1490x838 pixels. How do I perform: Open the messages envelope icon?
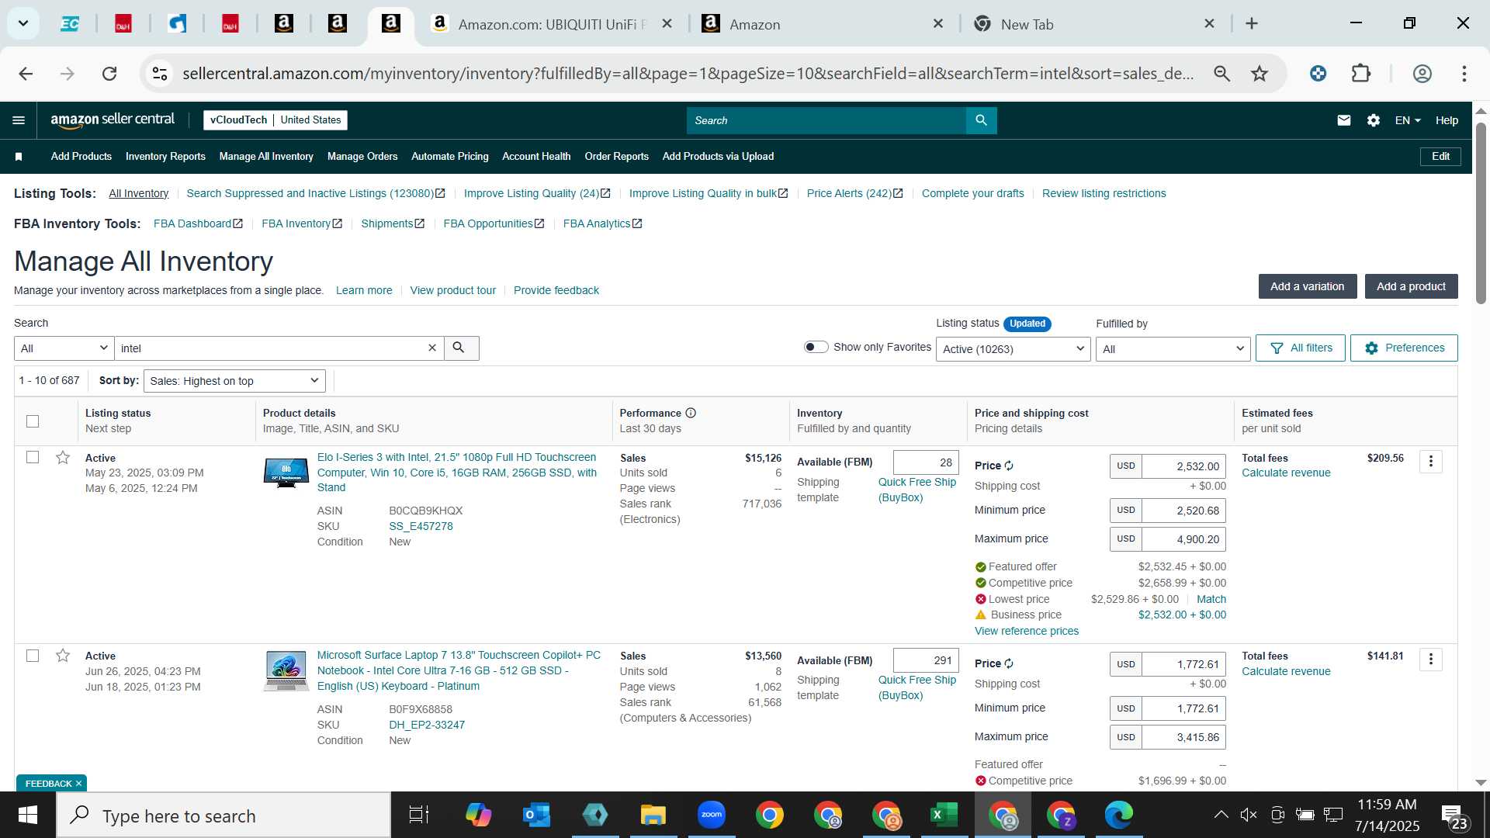point(1344,120)
